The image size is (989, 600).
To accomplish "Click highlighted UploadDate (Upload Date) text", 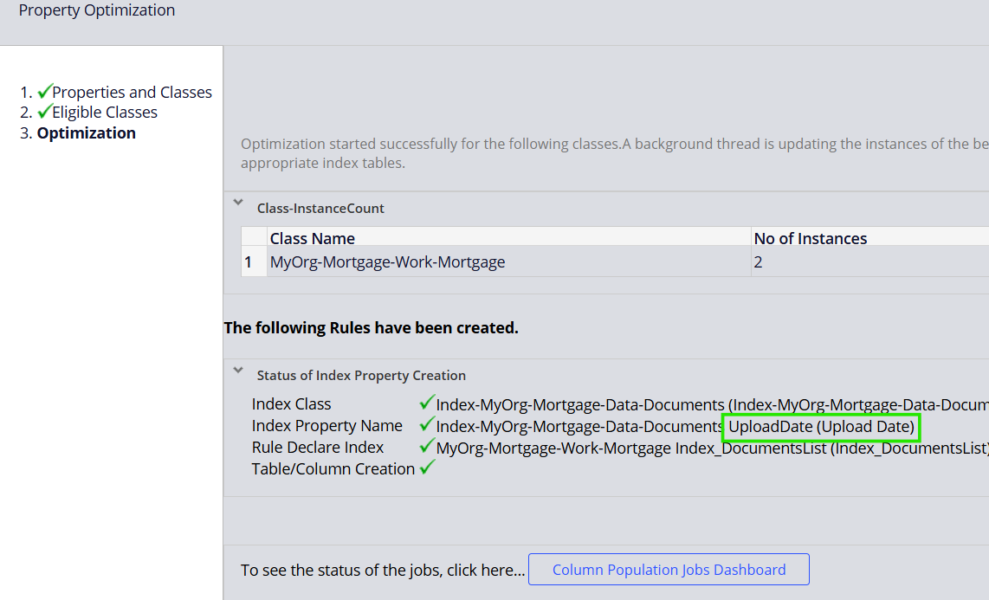I will [x=820, y=426].
